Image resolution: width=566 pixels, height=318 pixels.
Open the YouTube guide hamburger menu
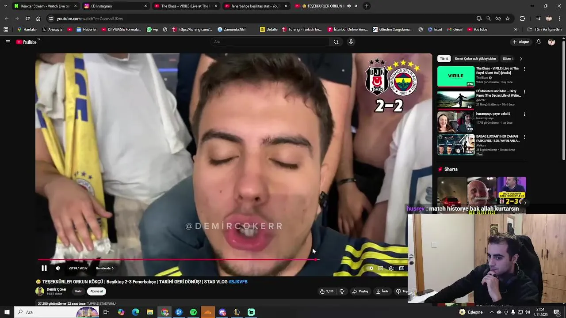[x=8, y=42]
